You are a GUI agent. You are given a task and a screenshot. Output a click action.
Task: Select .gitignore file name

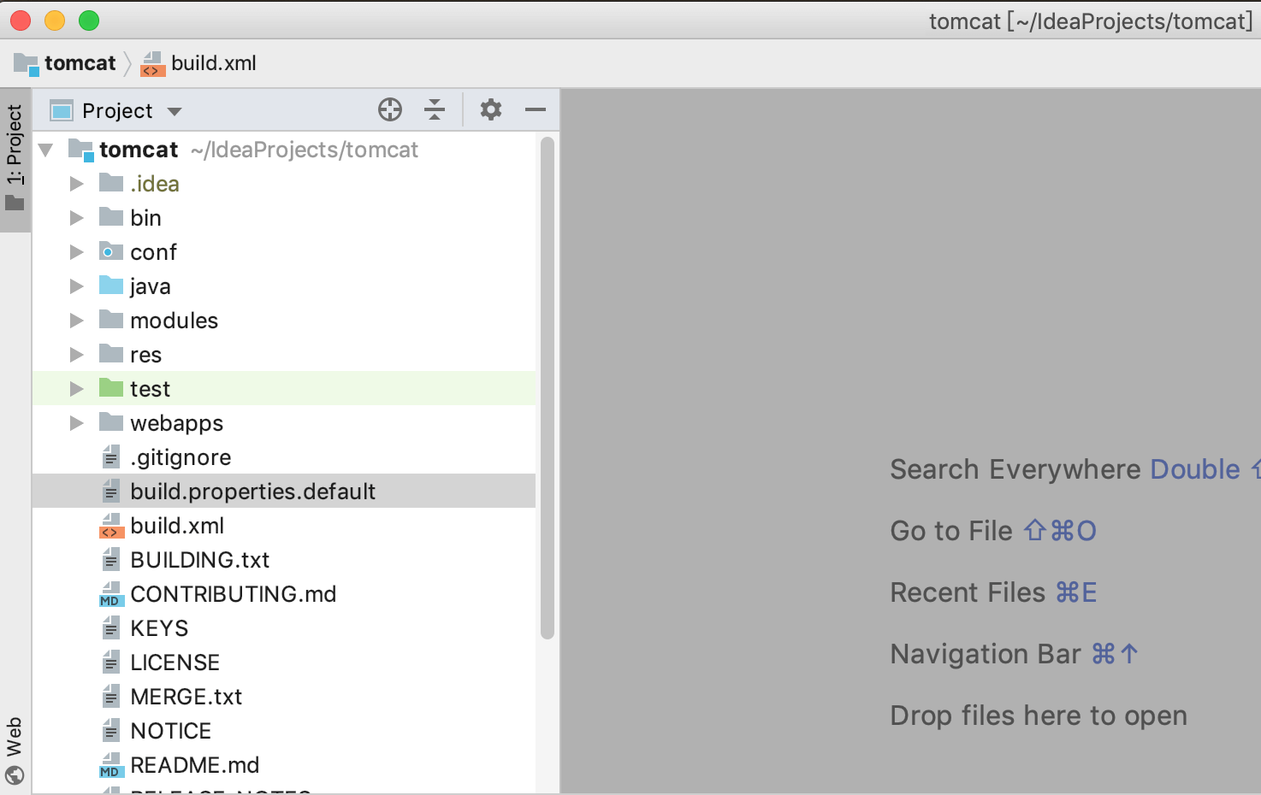[181, 457]
